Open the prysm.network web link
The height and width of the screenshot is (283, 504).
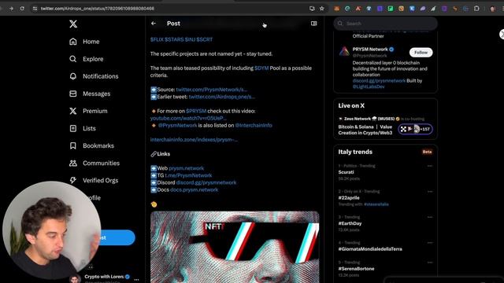click(186, 168)
